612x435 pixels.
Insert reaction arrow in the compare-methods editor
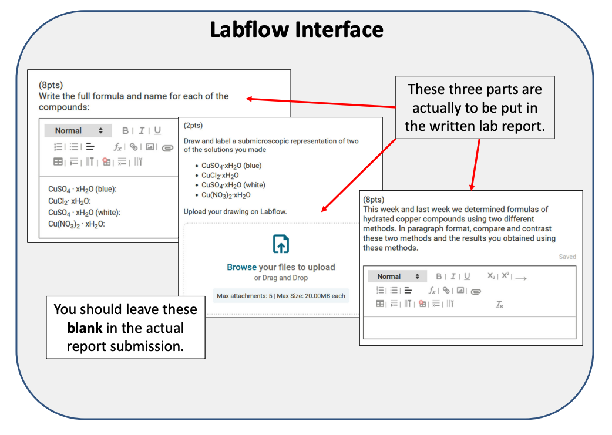coord(521,278)
